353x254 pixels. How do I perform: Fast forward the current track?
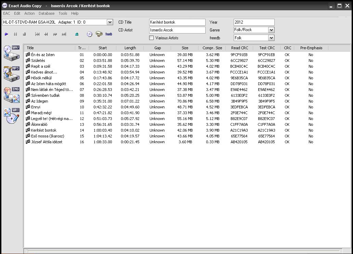tap(55, 34)
